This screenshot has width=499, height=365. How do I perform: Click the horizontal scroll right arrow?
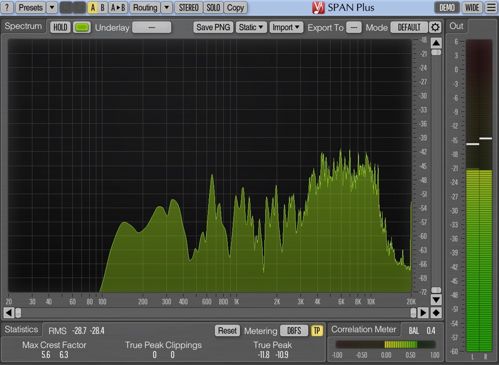(423, 313)
